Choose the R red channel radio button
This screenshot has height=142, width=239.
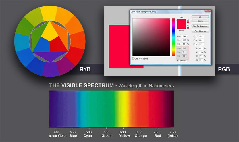pos(178,49)
